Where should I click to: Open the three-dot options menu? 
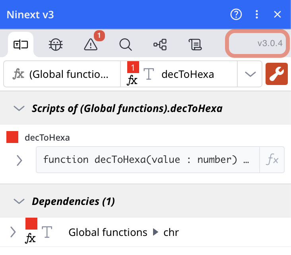coord(257,15)
